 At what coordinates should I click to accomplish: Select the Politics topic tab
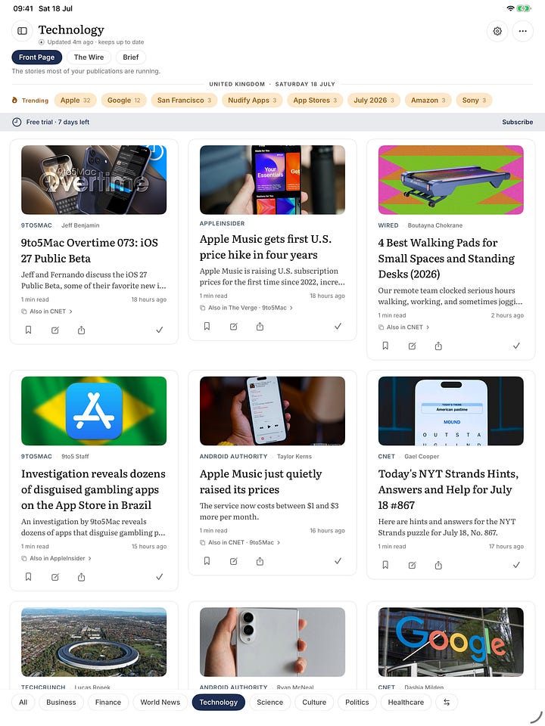[x=357, y=702]
